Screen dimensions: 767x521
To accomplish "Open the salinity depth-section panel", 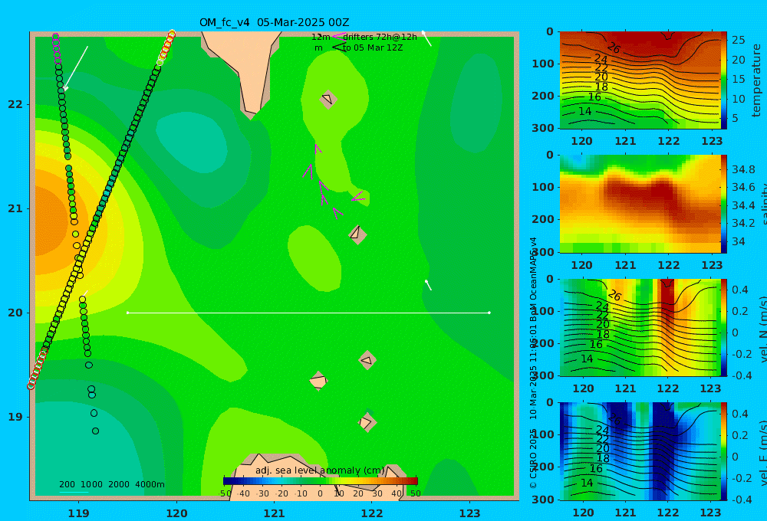I will (x=640, y=204).
